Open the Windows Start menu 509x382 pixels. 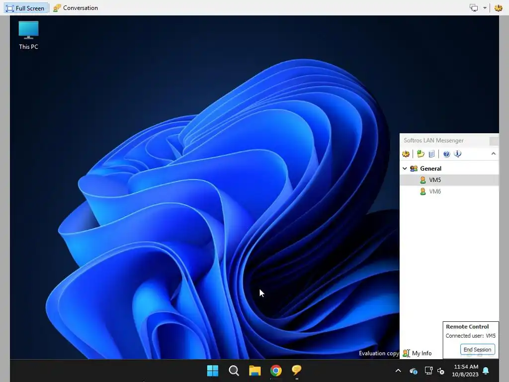(x=213, y=370)
